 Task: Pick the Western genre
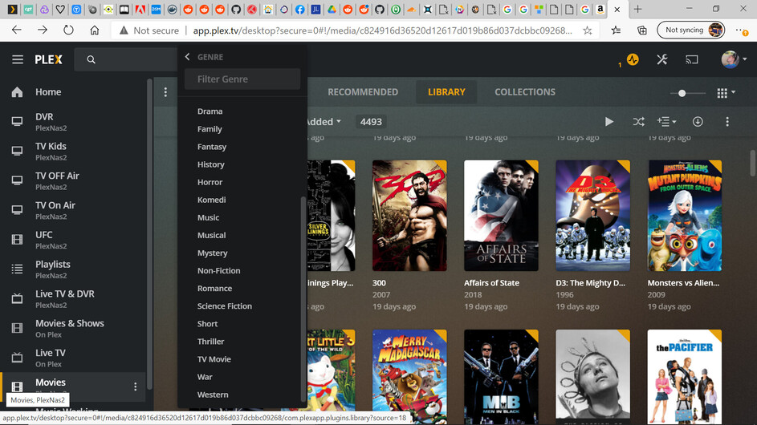pyautogui.click(x=213, y=395)
